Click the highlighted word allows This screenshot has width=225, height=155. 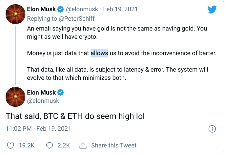pyautogui.click(x=99, y=53)
